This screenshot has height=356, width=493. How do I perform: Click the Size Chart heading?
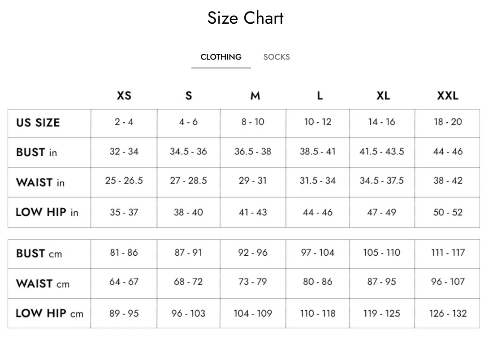(x=246, y=18)
